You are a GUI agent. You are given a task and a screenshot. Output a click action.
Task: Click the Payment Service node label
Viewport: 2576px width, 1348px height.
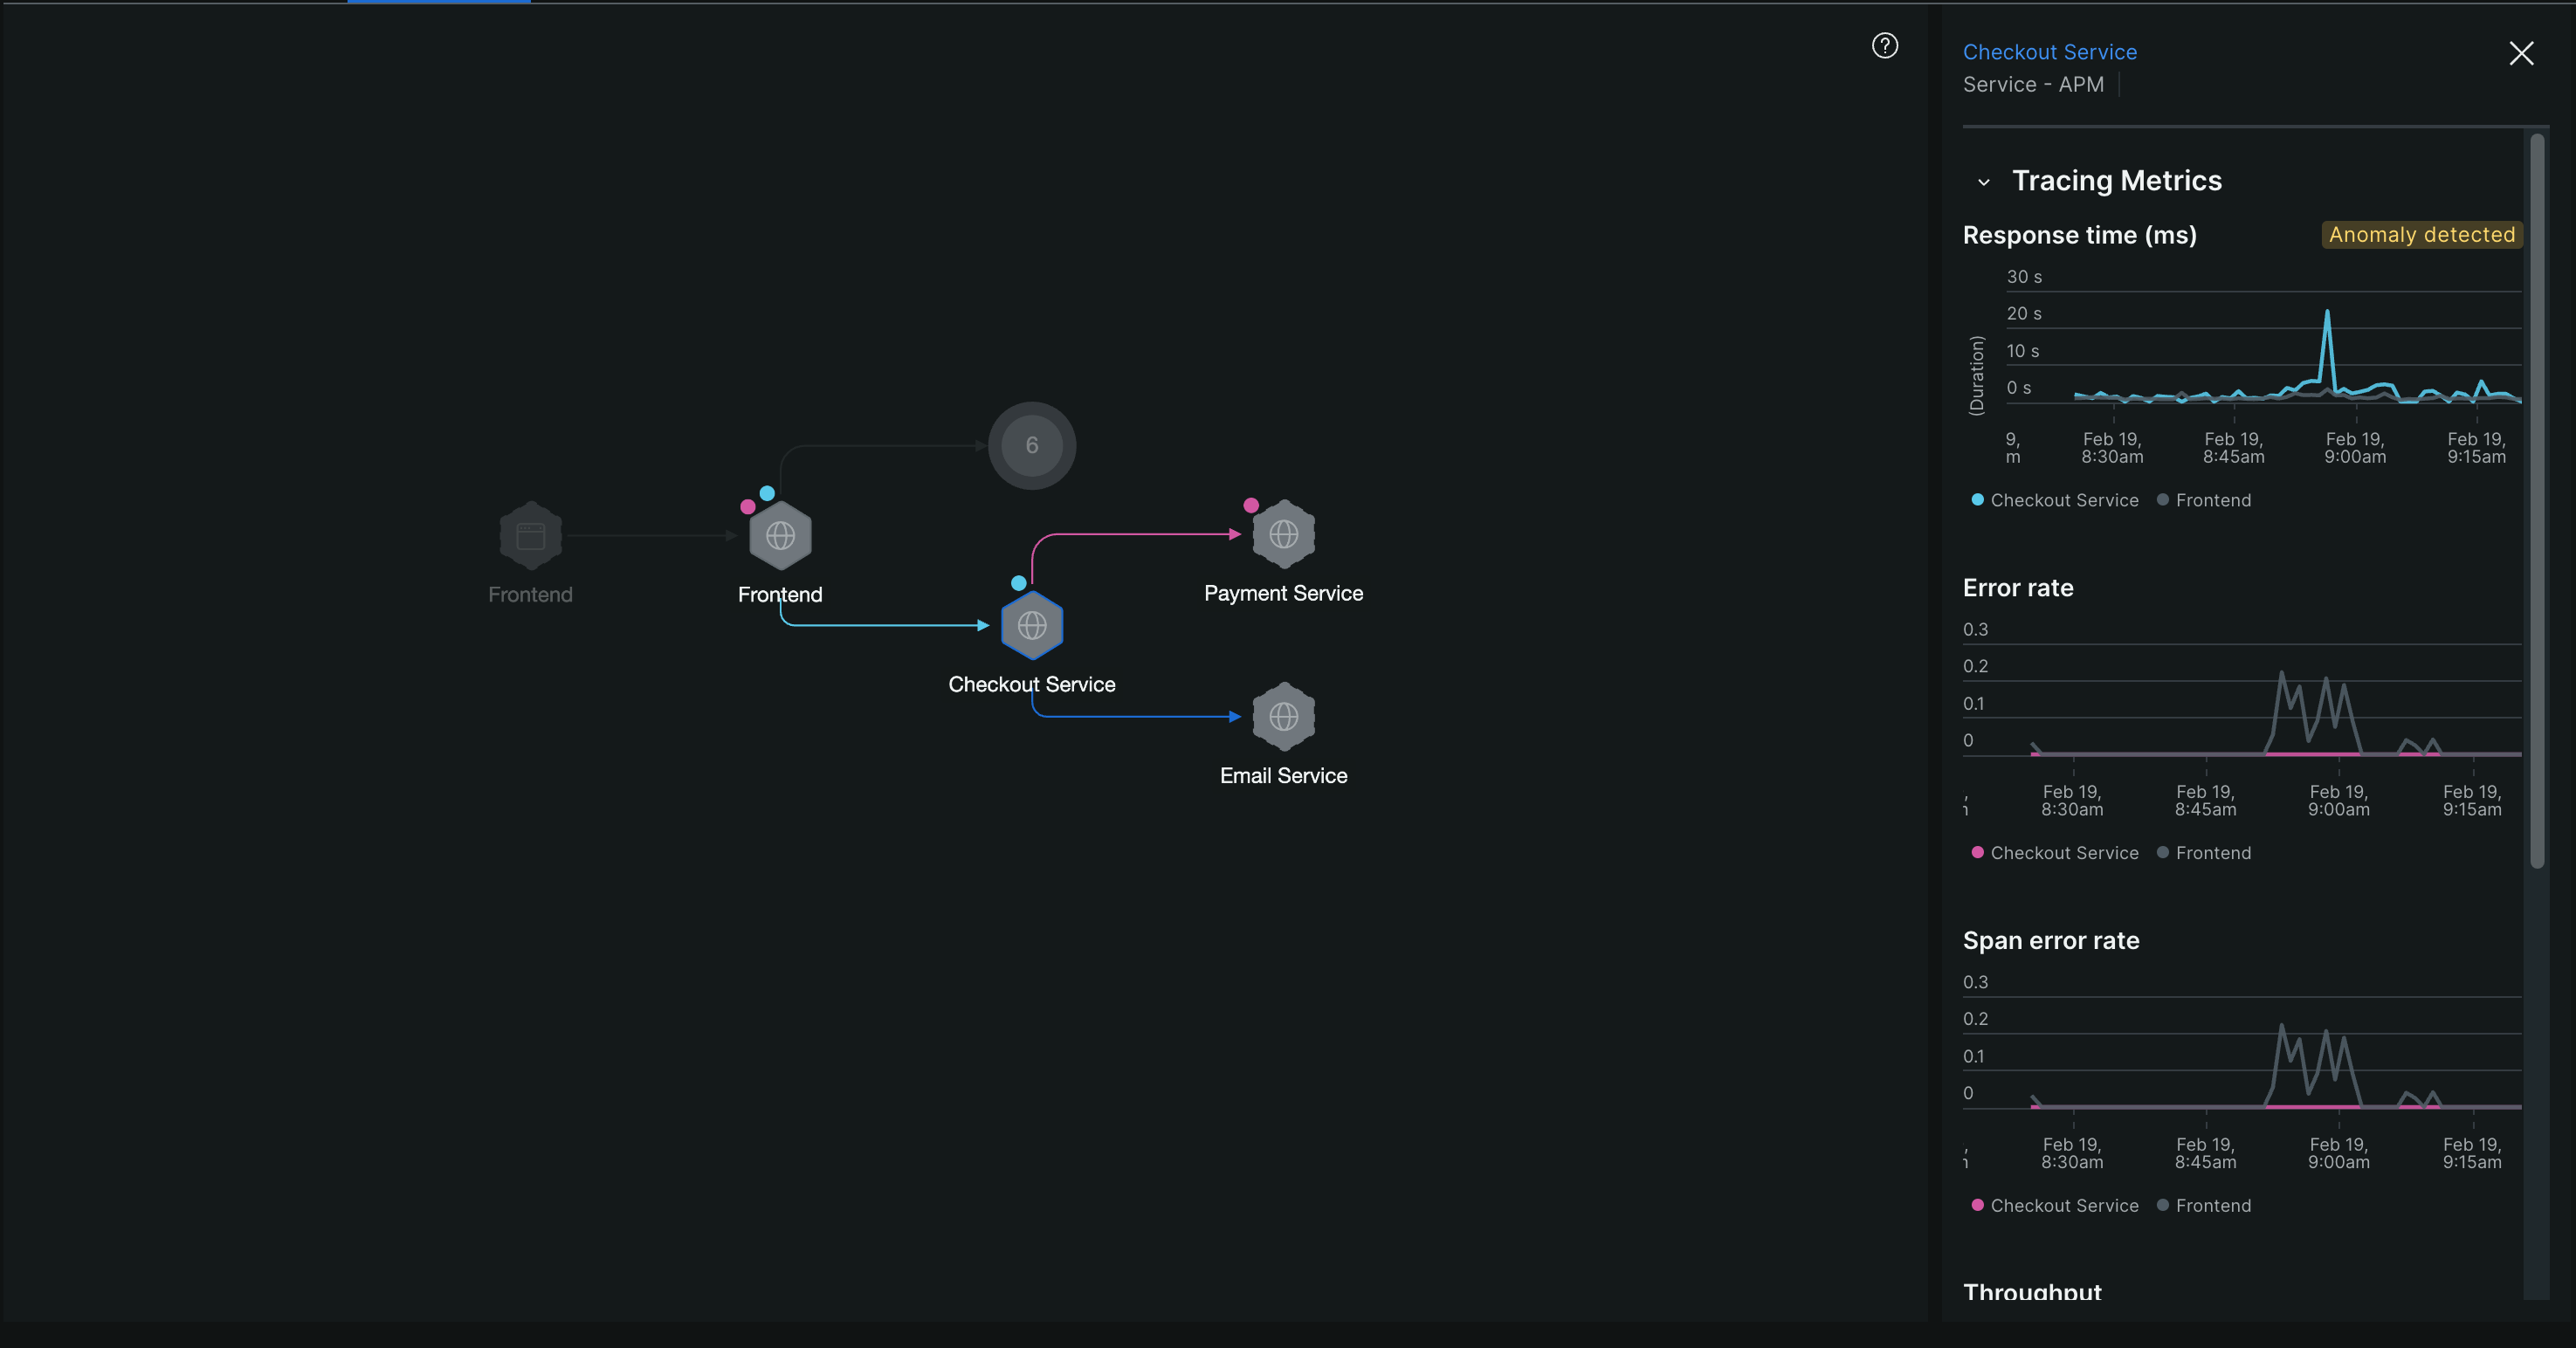coord(1283,594)
